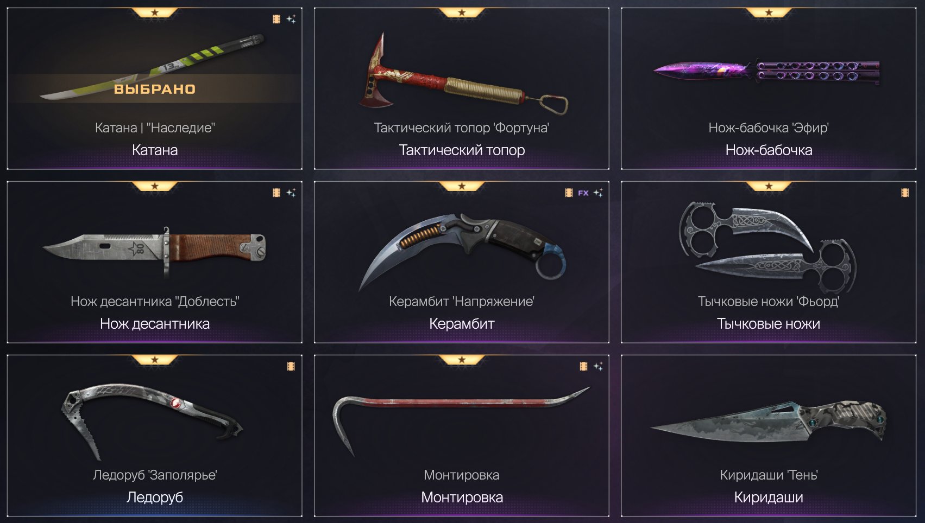This screenshot has width=925, height=523.
Task: Click the ВЫБРАНО banner on the katana
Action: [x=155, y=89]
